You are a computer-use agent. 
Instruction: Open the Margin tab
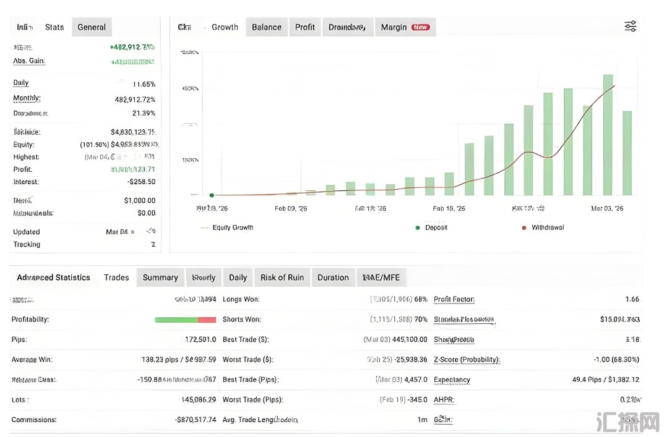coord(405,27)
